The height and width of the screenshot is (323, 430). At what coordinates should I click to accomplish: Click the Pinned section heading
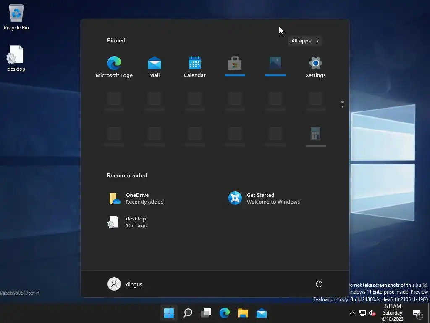(116, 40)
